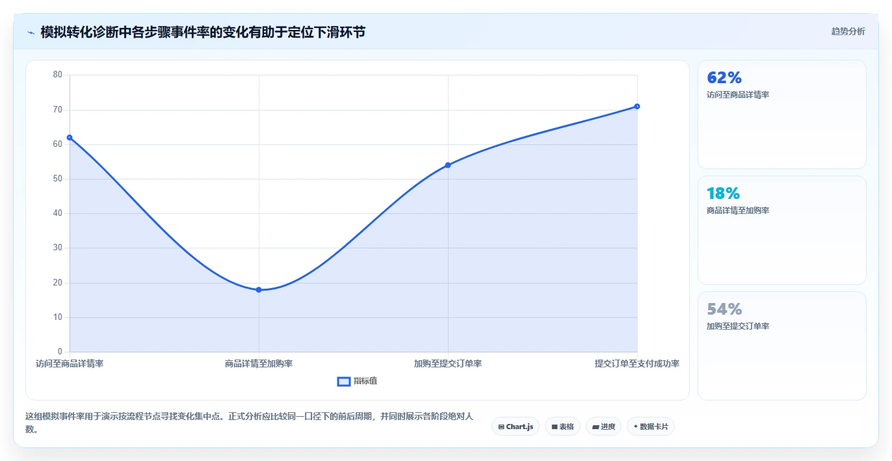This screenshot has width=892, height=461.
Task: Click the data point for 提交订单至支付成功率
Action: [x=637, y=106]
